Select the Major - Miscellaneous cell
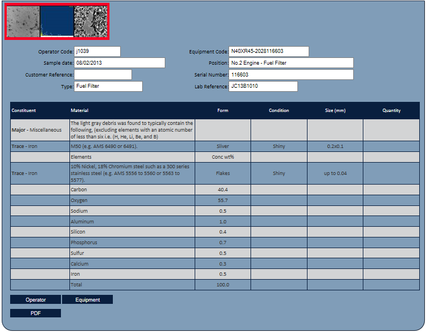 click(x=40, y=130)
